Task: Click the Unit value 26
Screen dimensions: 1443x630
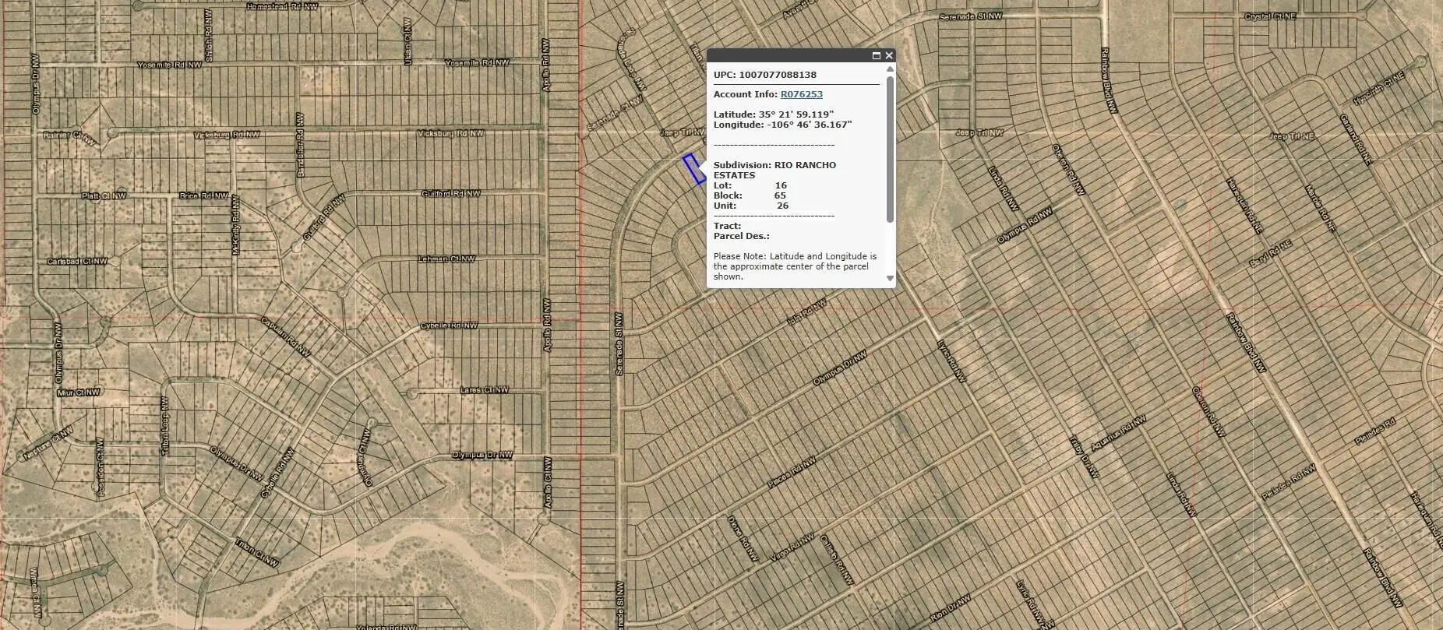Action: [x=782, y=206]
